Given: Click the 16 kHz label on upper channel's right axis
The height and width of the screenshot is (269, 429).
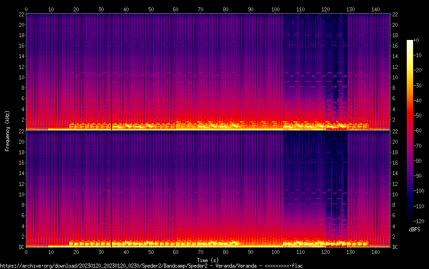Looking at the screenshot, I should pyautogui.click(x=395, y=46).
